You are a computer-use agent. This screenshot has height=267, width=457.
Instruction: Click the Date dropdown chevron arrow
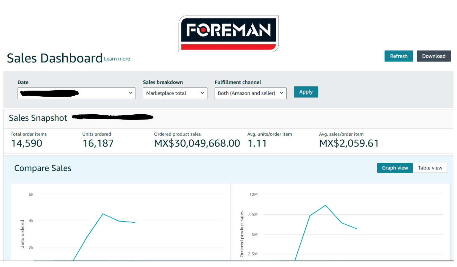click(131, 93)
